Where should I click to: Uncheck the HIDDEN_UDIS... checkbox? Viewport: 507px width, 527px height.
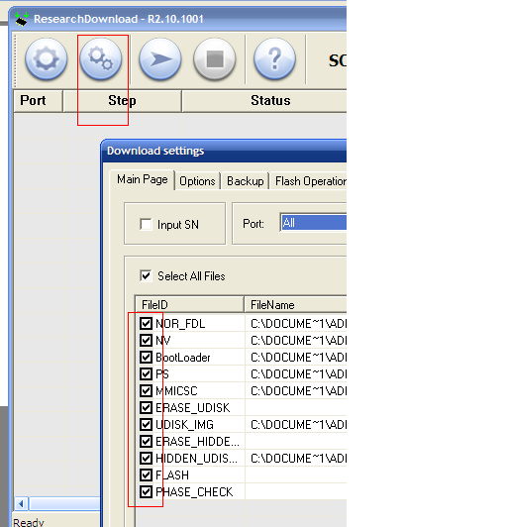tap(146, 458)
